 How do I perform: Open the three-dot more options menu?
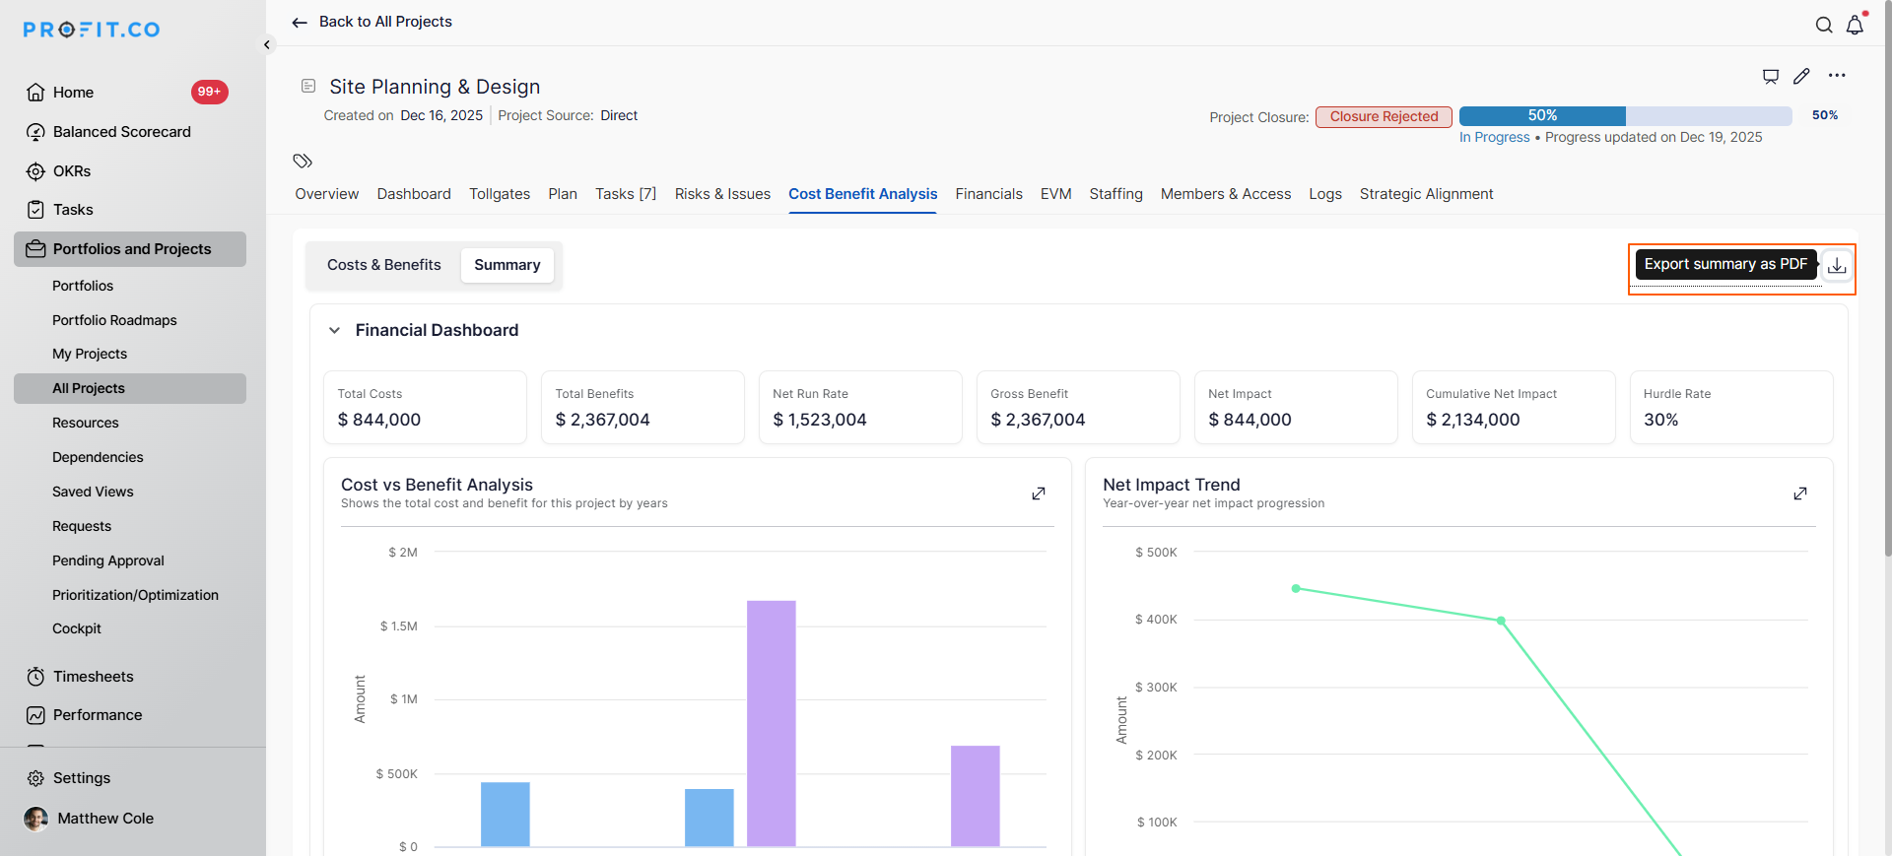1837,76
